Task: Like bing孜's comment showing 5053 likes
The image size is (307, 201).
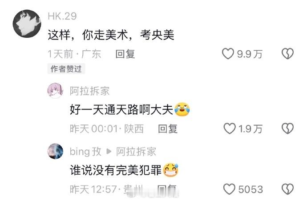Action: (229, 189)
